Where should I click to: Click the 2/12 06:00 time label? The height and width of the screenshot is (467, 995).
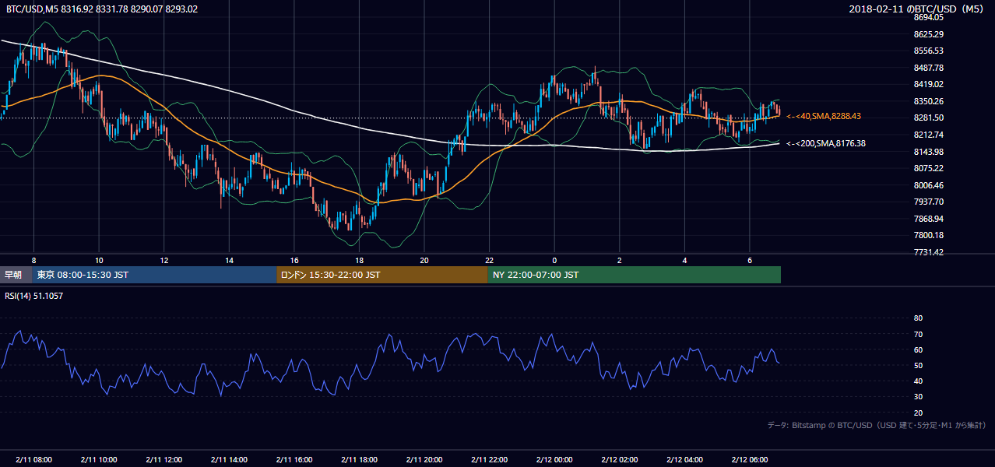750,459
